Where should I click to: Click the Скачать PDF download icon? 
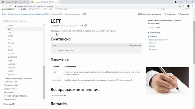4,104
